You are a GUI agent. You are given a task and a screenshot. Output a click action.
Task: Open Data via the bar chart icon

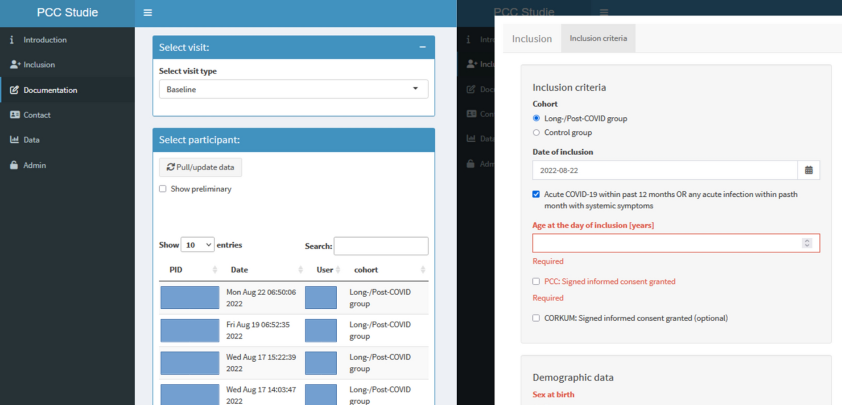click(14, 140)
